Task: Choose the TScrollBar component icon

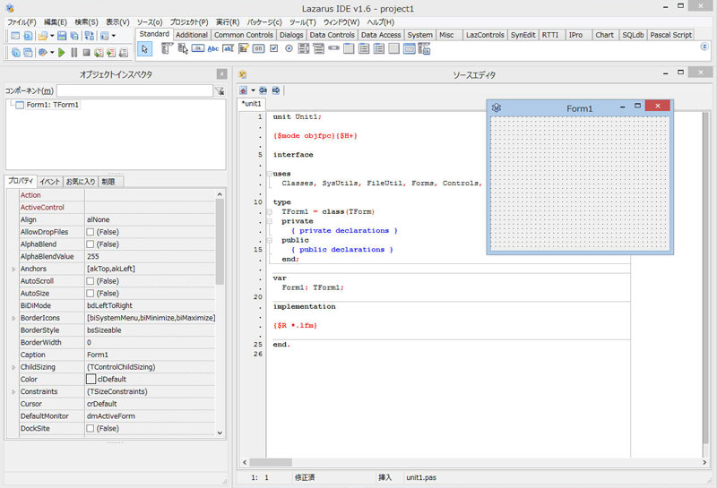Action: [x=333, y=48]
